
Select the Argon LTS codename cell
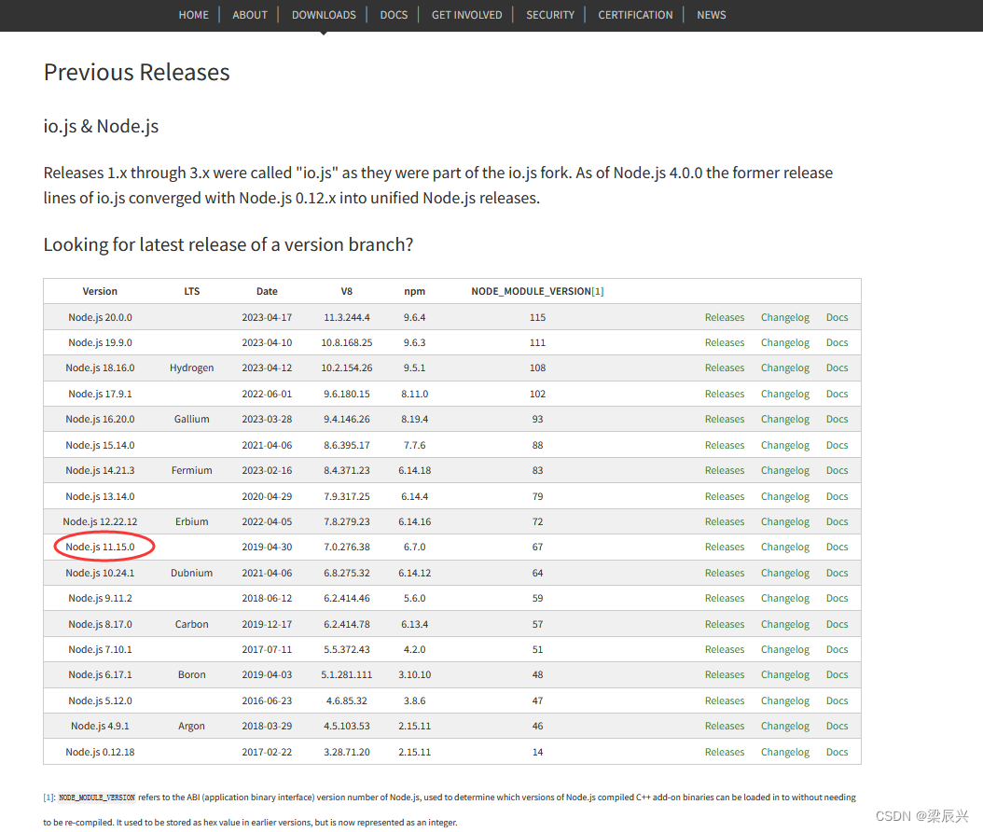click(x=191, y=726)
